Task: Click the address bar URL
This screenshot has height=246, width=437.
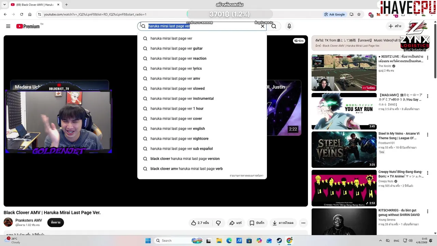Action: click(x=95, y=14)
